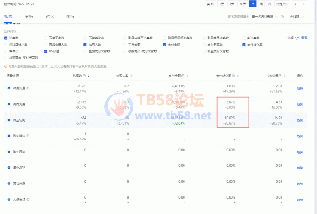This screenshot has height=214, width=317.
Task: Click the question mark icon beside 付费流量
Action: [x=28, y=88]
